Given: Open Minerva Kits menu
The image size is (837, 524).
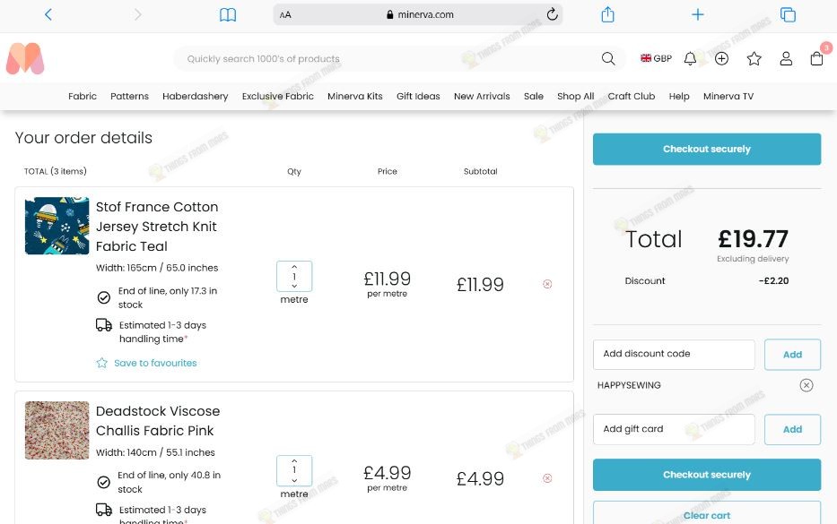Looking at the screenshot, I should coord(355,96).
